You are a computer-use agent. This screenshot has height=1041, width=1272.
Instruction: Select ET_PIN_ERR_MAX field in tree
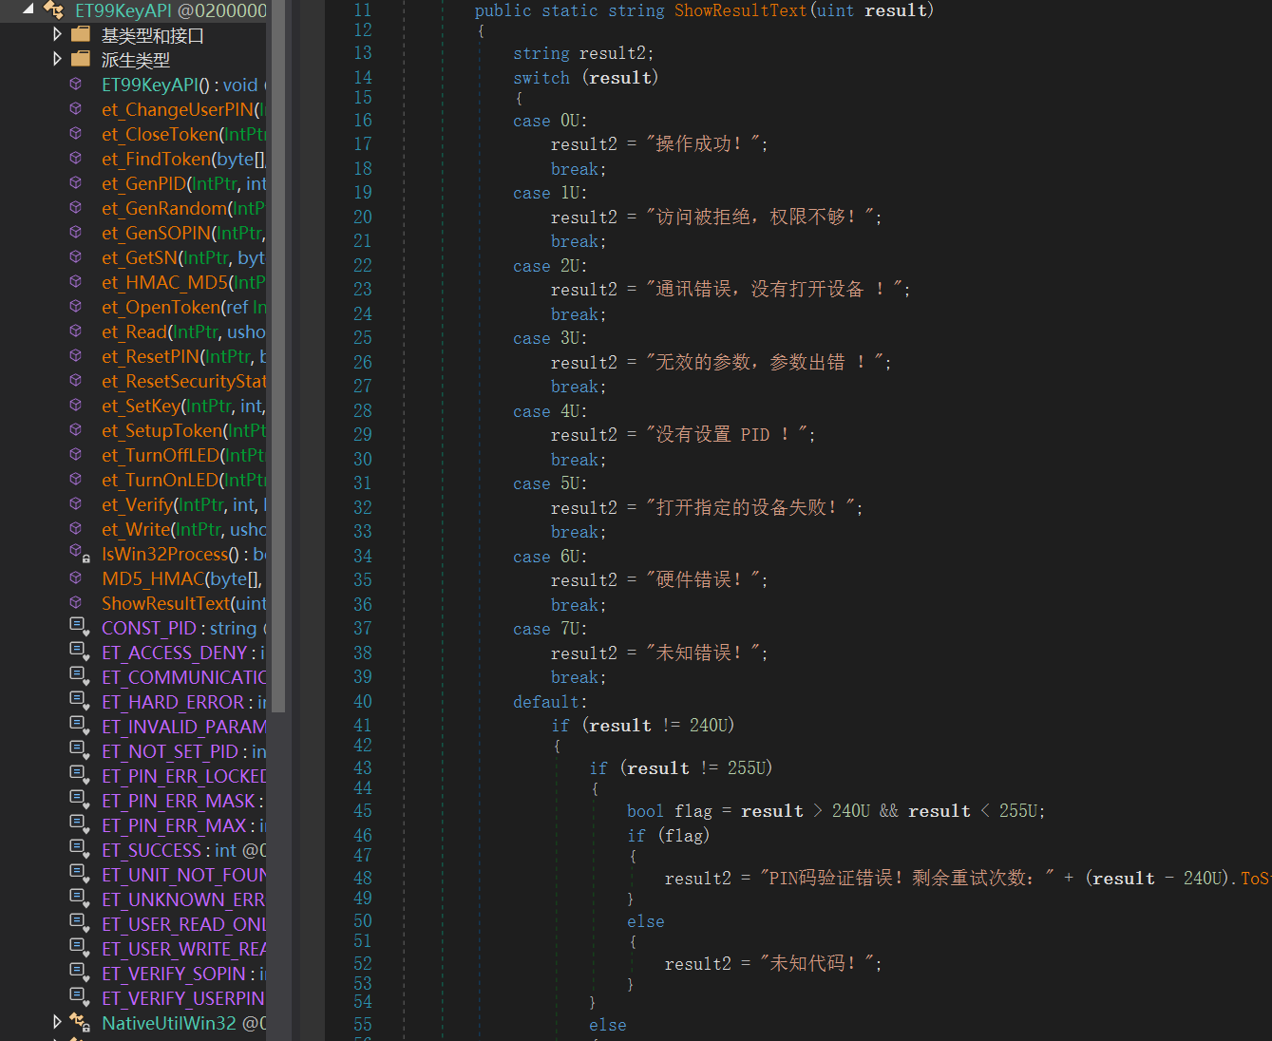pyautogui.click(x=183, y=825)
